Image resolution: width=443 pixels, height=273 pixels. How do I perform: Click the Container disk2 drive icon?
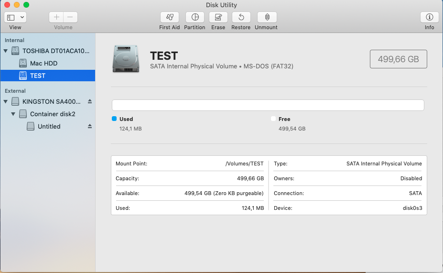23,114
